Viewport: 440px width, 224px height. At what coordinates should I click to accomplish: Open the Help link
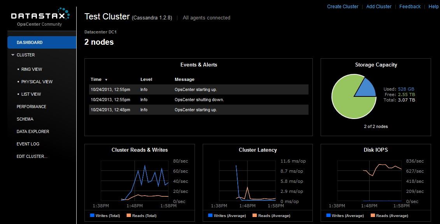pyautogui.click(x=433, y=7)
